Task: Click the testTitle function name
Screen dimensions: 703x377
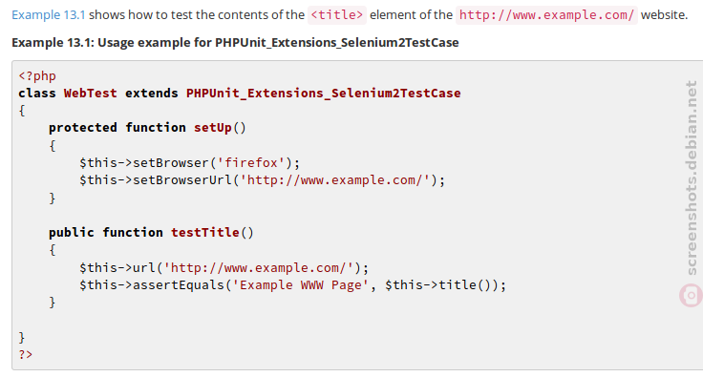Action: (x=205, y=232)
